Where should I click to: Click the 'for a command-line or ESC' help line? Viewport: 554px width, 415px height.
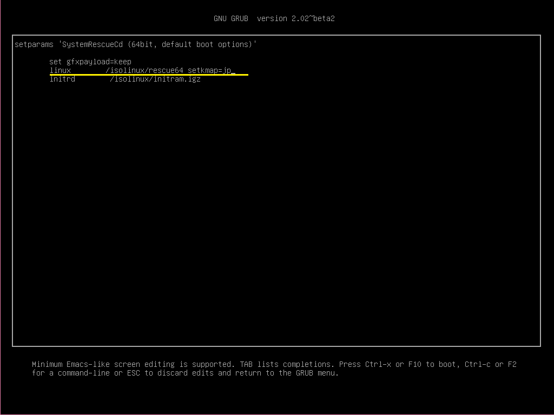(185, 373)
